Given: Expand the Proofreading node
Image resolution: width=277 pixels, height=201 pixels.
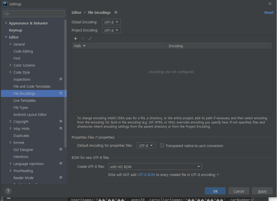Looking at the screenshot, I should [x=10, y=171].
